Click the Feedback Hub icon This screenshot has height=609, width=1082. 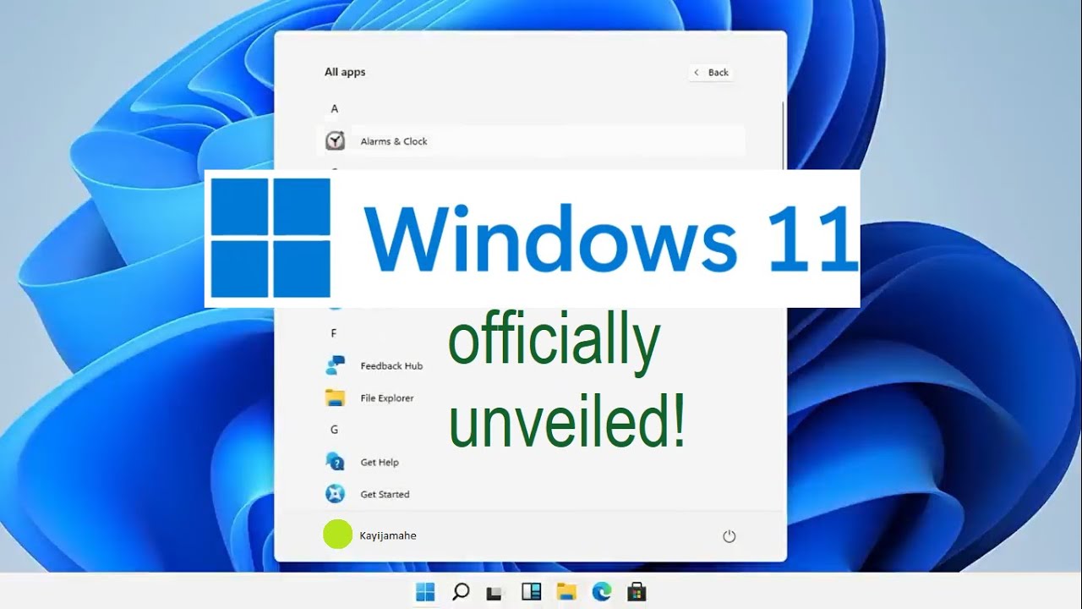(336, 365)
